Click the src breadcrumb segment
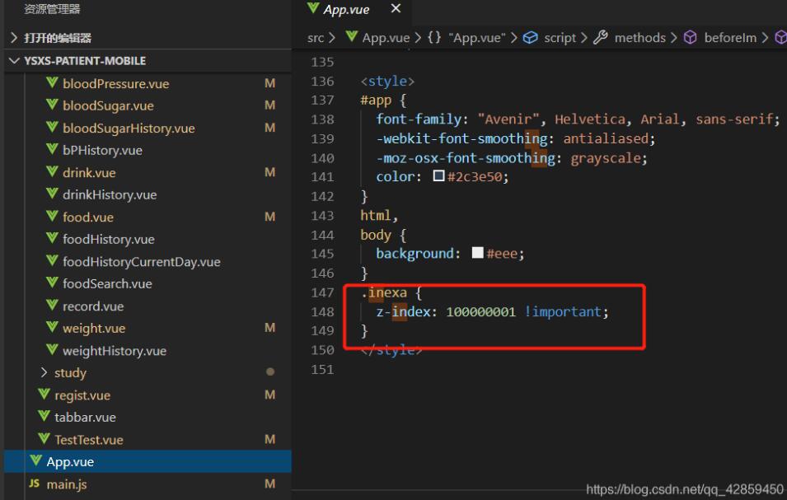Screen dimensions: 787x500 click(316, 37)
